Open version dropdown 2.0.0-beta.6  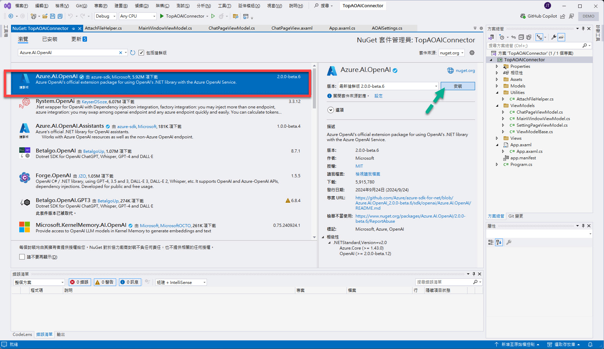388,86
